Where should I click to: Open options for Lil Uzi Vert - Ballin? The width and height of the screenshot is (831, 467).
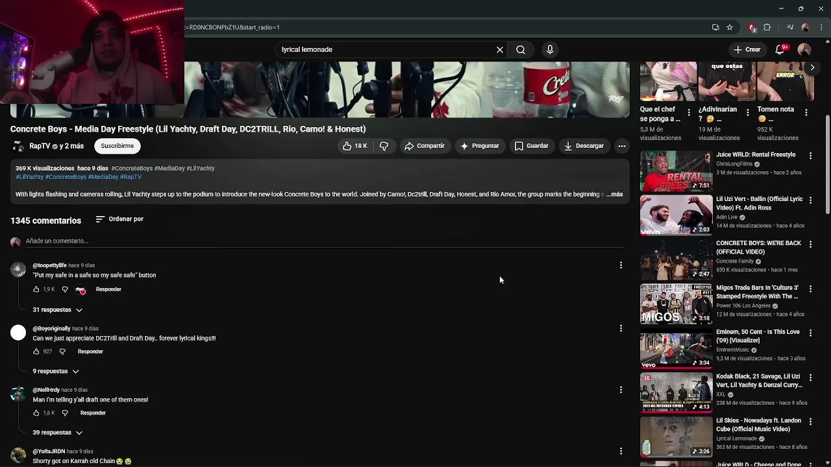(x=810, y=200)
